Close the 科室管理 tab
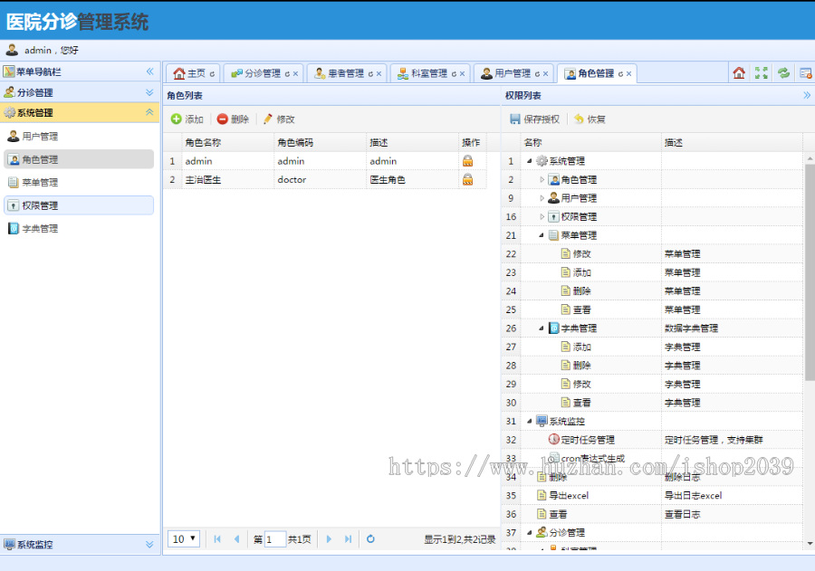Image resolution: width=815 pixels, height=571 pixels. 462,74
